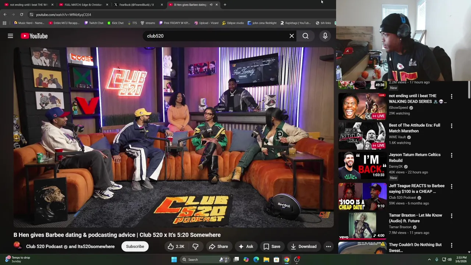The height and width of the screenshot is (265, 471).
Task: Click the address bar URL
Action: [x=63, y=14]
